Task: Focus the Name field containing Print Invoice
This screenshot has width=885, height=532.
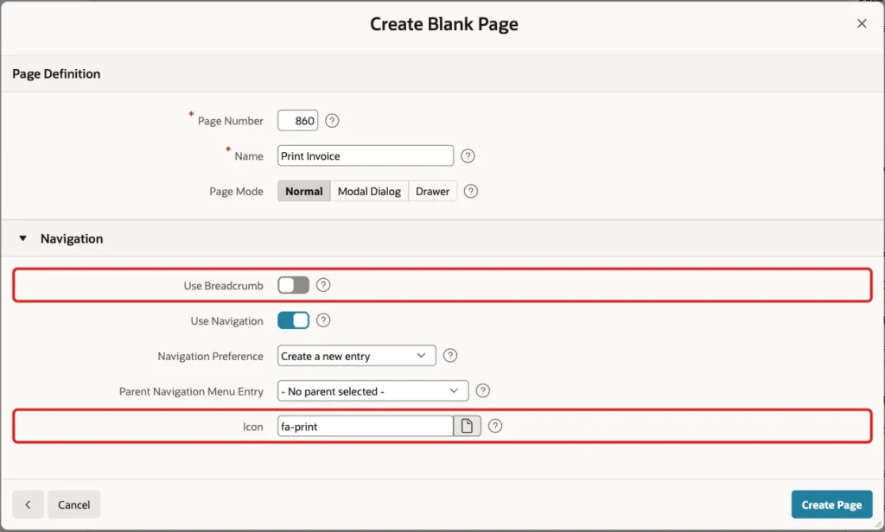Action: (x=366, y=155)
